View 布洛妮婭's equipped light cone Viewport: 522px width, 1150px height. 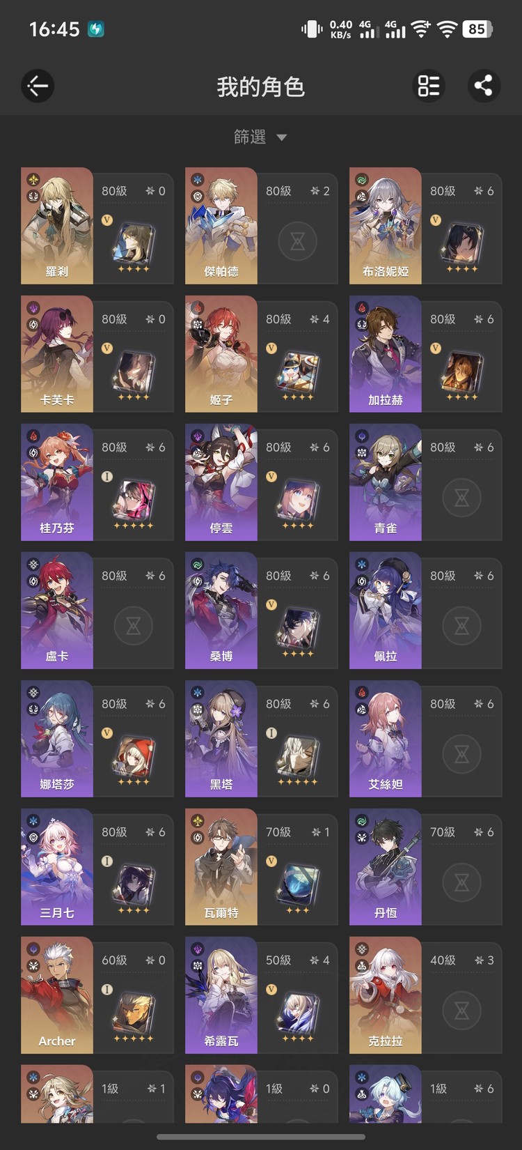coord(461,243)
